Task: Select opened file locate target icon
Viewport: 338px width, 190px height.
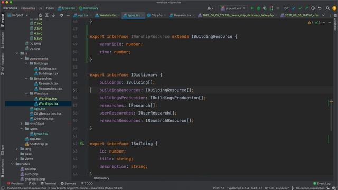Action: tap(40, 15)
